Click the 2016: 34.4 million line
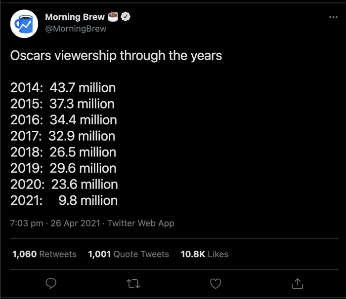This screenshot has height=299, width=346. tap(64, 120)
